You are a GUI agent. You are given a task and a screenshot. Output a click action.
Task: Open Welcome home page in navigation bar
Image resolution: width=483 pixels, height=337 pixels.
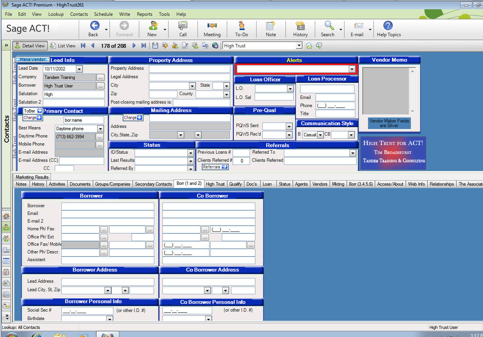[x=6, y=216]
